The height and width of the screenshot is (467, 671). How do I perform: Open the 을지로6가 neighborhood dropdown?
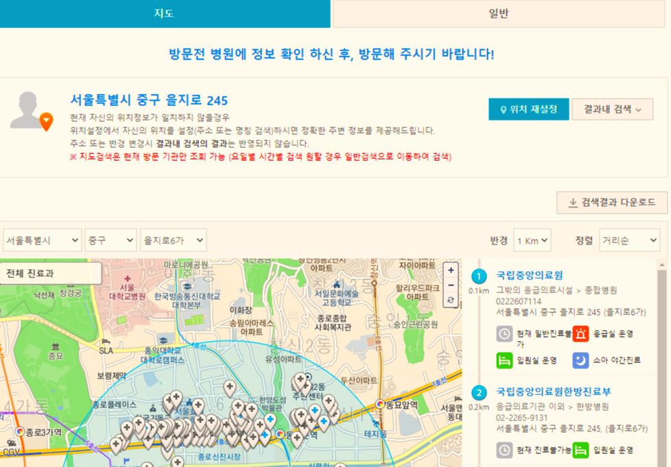tap(174, 240)
